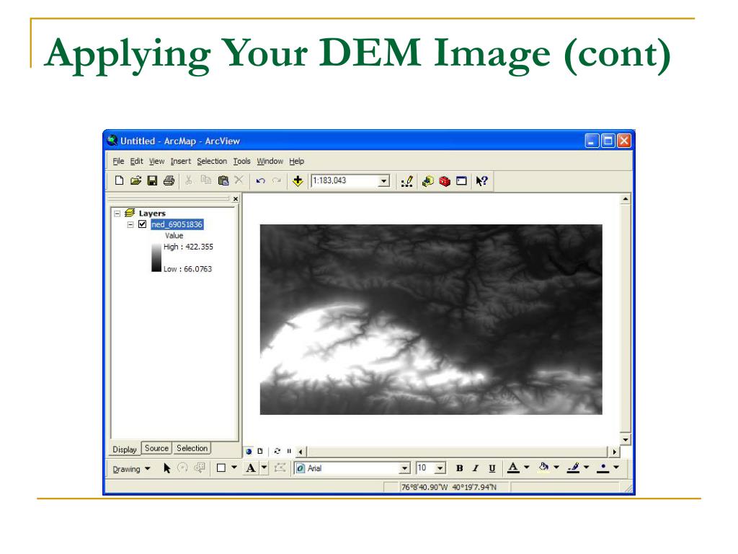Undo the last action
Image resolution: width=738 pixels, height=554 pixels.
[260, 180]
